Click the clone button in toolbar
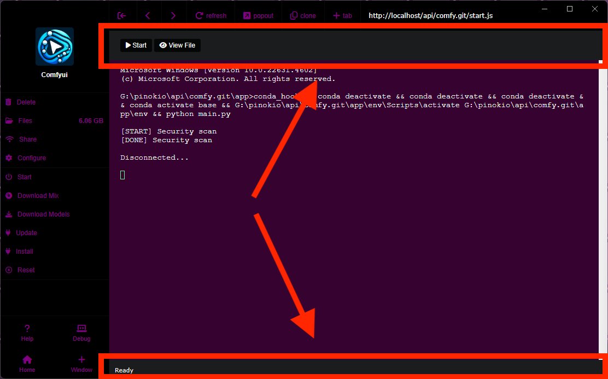Screen dimensions: 608x379 point(303,15)
